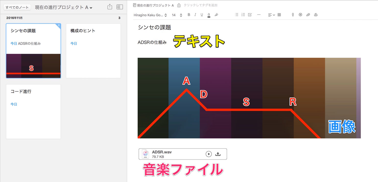Screen dimensions: 378x182
Task: Expand the 現在の進行プロジェクト A notebook dropdown
Action: point(64,7)
